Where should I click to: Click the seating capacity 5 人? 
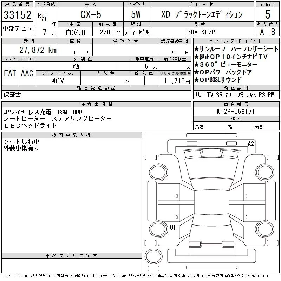(x=151, y=67)
